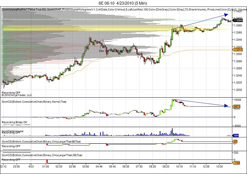The height and width of the screenshot is (174, 247).
Task: Click the 200 label on bottom panel axis
Action: tap(236, 153)
